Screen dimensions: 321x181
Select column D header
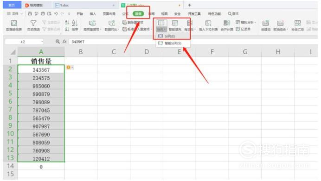pyautogui.click(x=147, y=52)
